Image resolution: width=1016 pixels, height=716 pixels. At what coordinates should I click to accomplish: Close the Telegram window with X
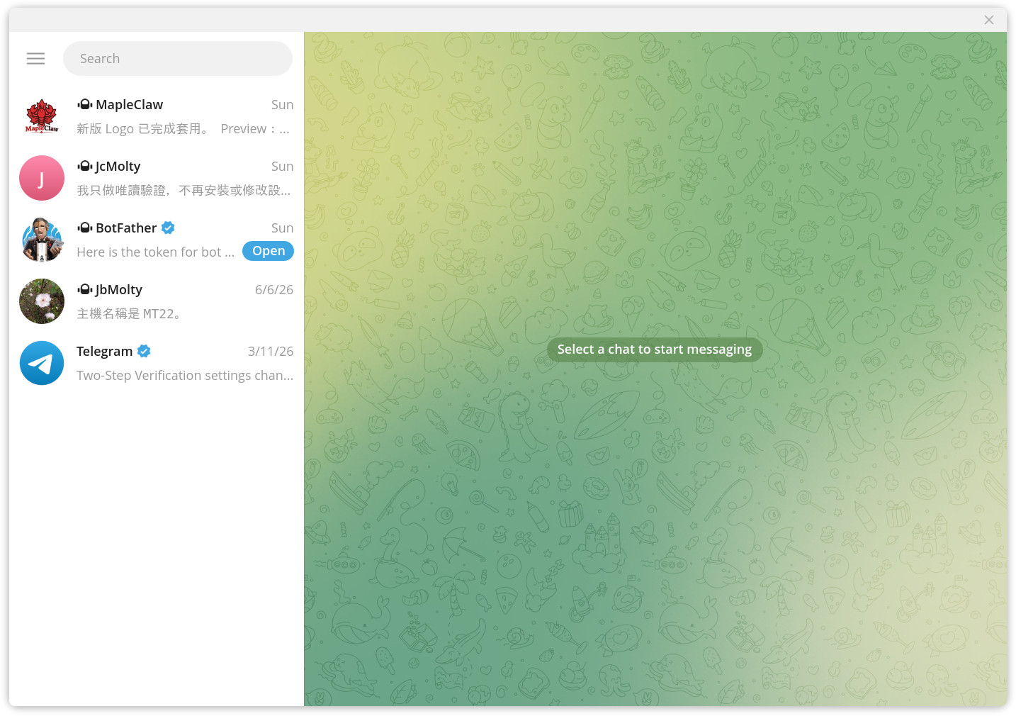[989, 20]
